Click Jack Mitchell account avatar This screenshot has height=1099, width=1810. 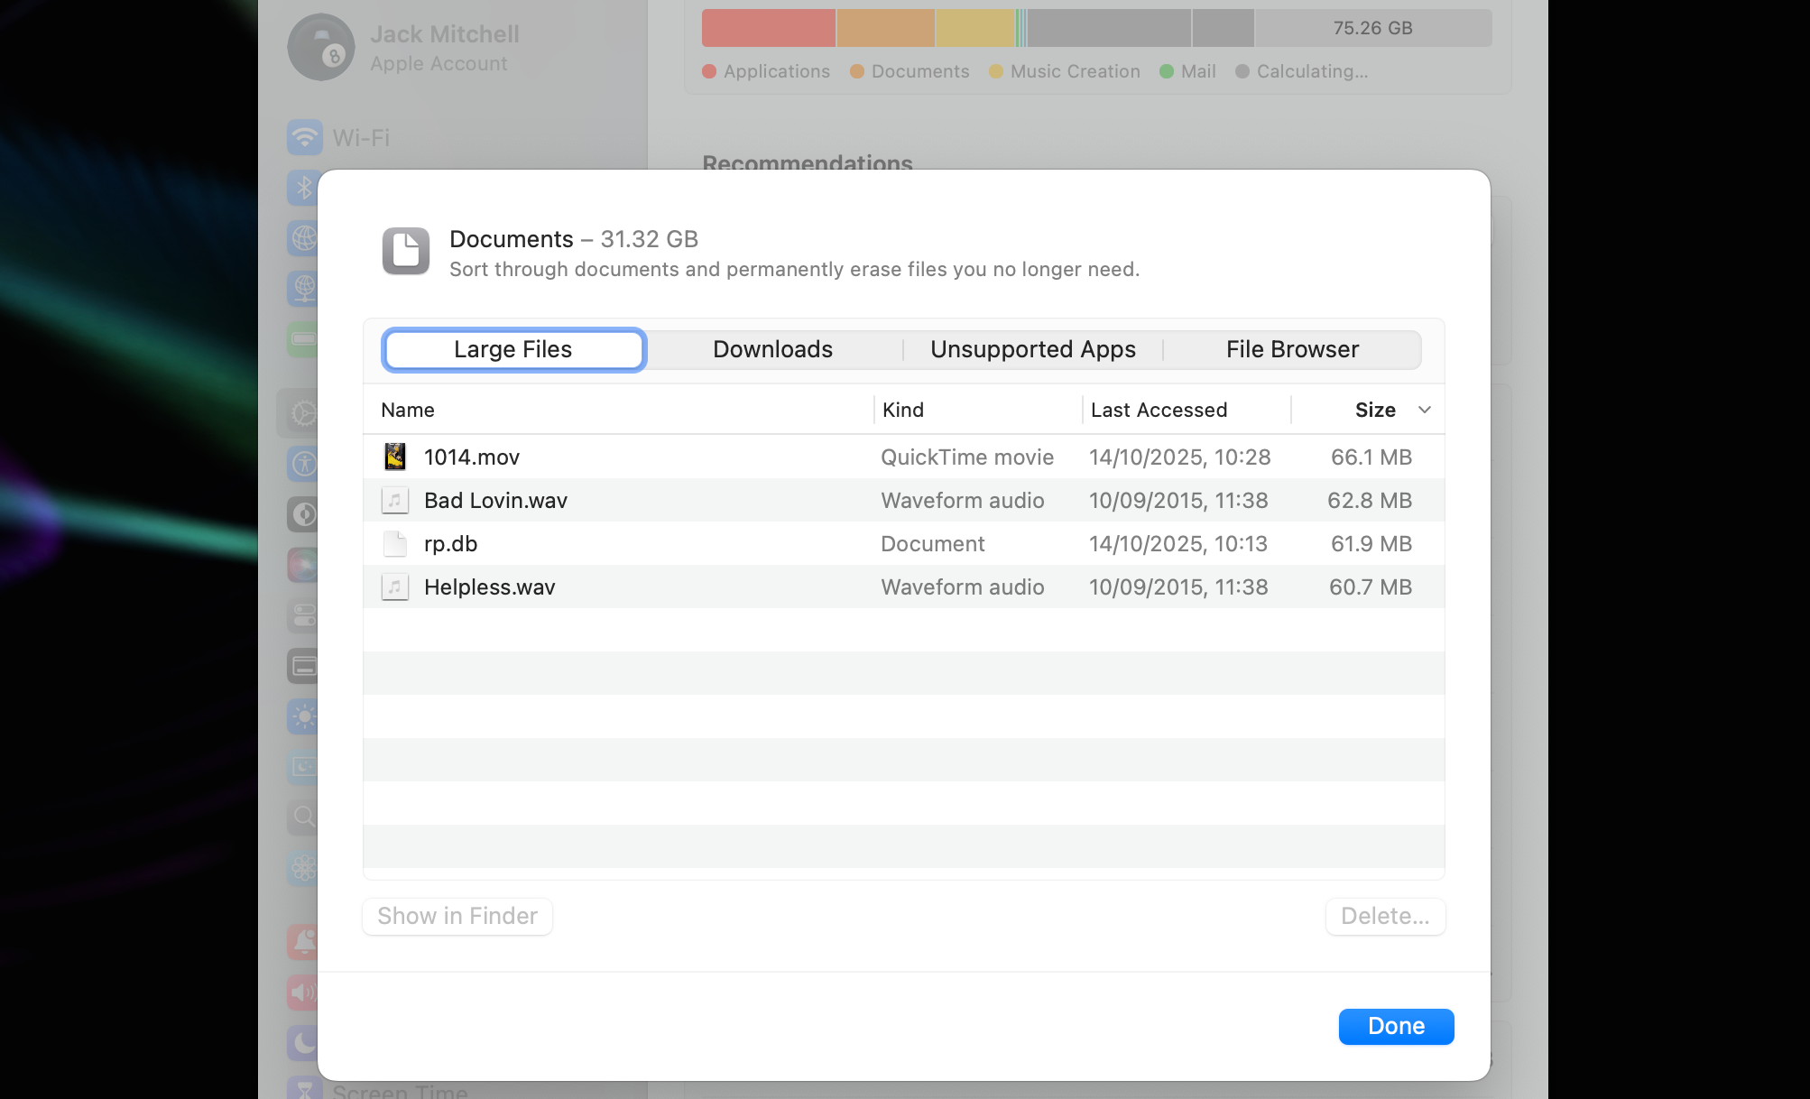pyautogui.click(x=321, y=47)
